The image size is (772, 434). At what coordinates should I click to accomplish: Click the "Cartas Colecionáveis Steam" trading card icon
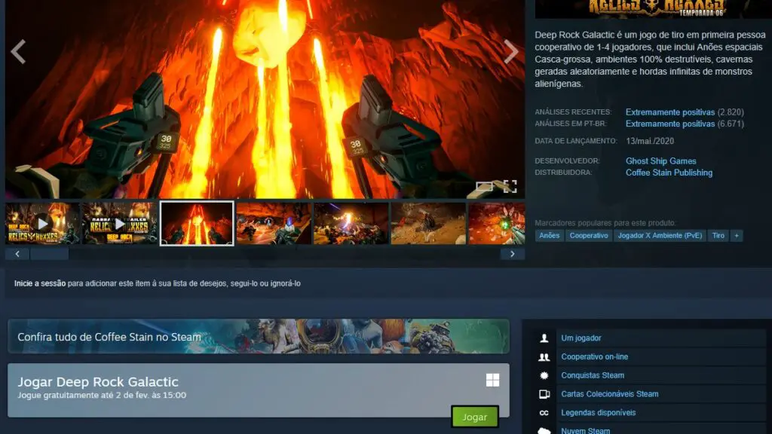(x=544, y=393)
